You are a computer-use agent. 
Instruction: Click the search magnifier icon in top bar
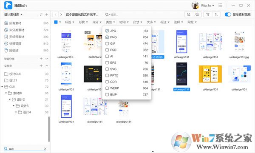click(107, 14)
